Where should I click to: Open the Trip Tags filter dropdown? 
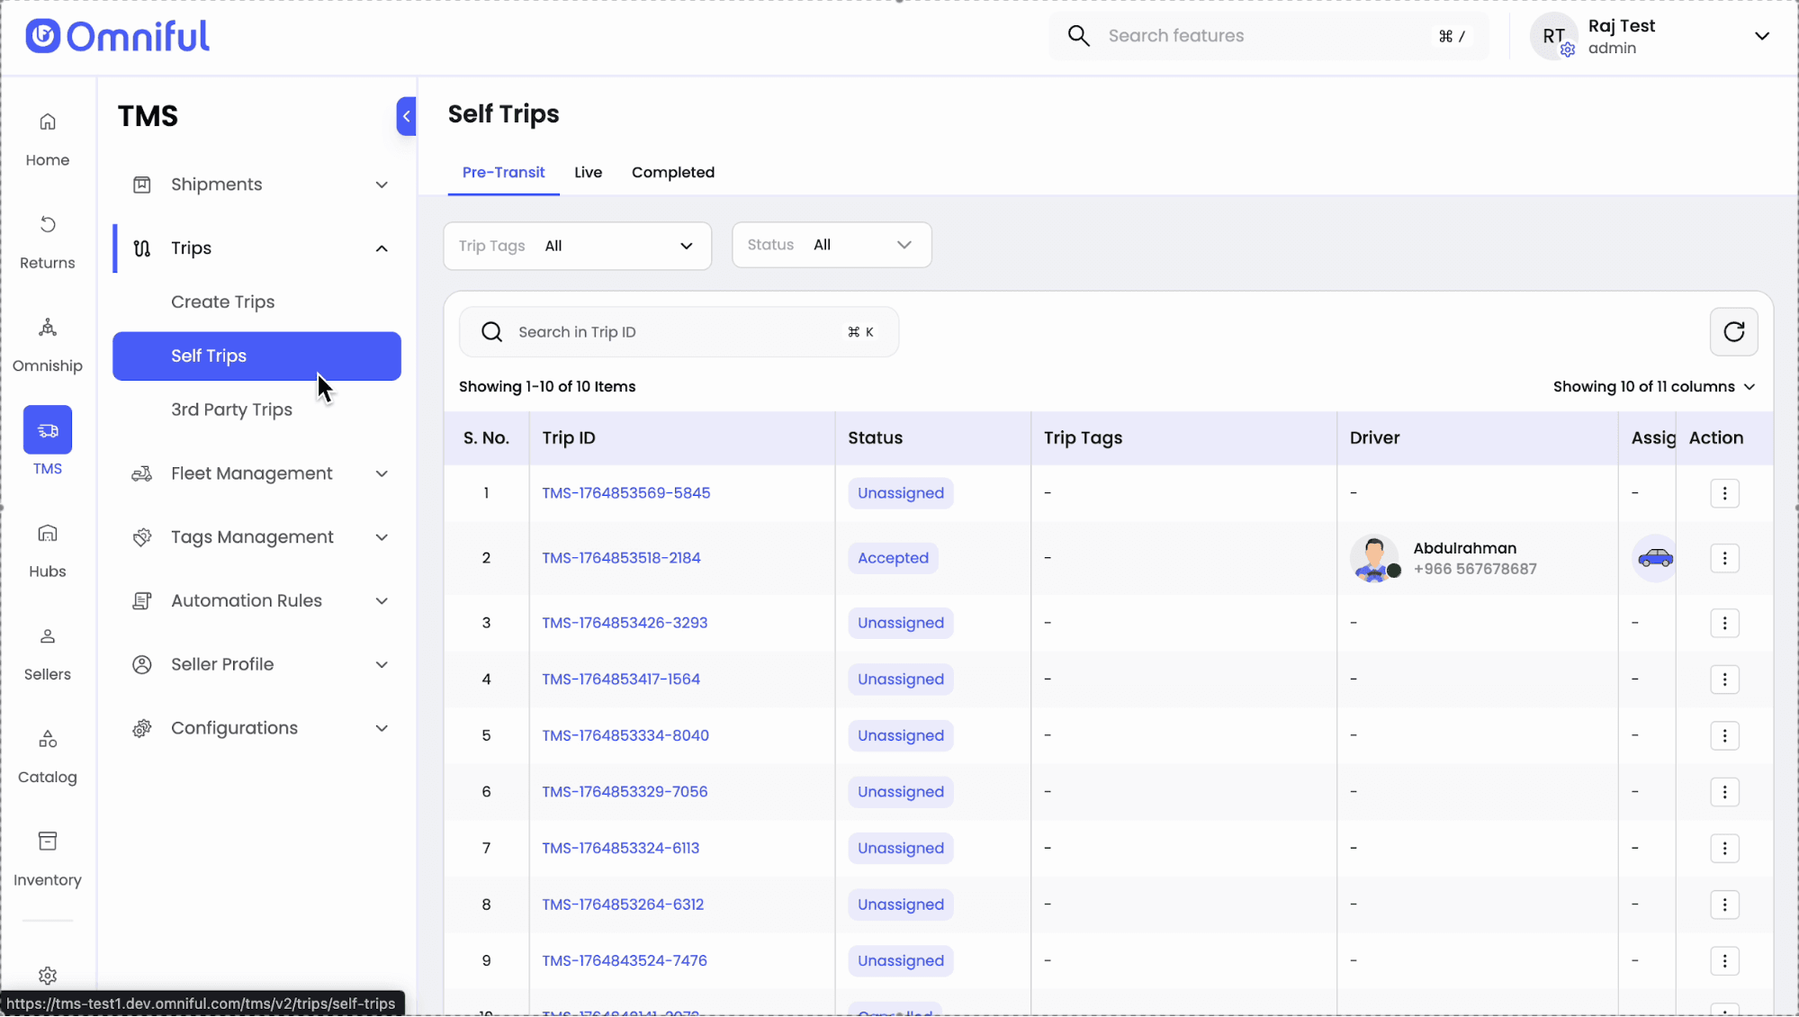pyautogui.click(x=577, y=246)
